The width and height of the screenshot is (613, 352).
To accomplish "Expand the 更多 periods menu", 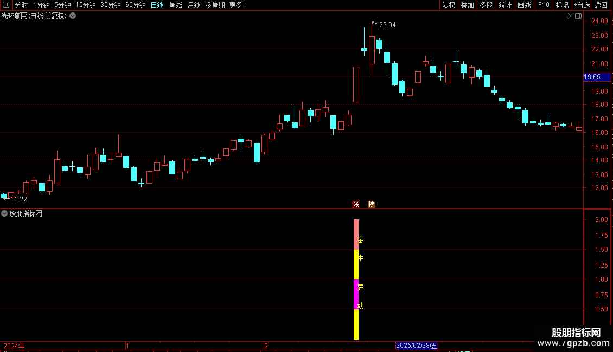I will click(x=238, y=5).
